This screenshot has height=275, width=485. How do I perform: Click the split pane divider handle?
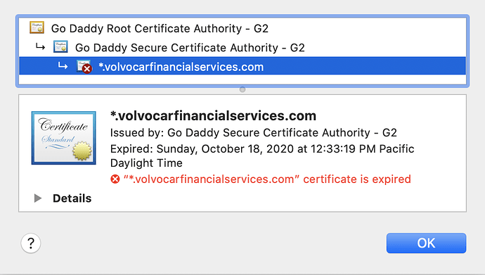click(x=242, y=89)
